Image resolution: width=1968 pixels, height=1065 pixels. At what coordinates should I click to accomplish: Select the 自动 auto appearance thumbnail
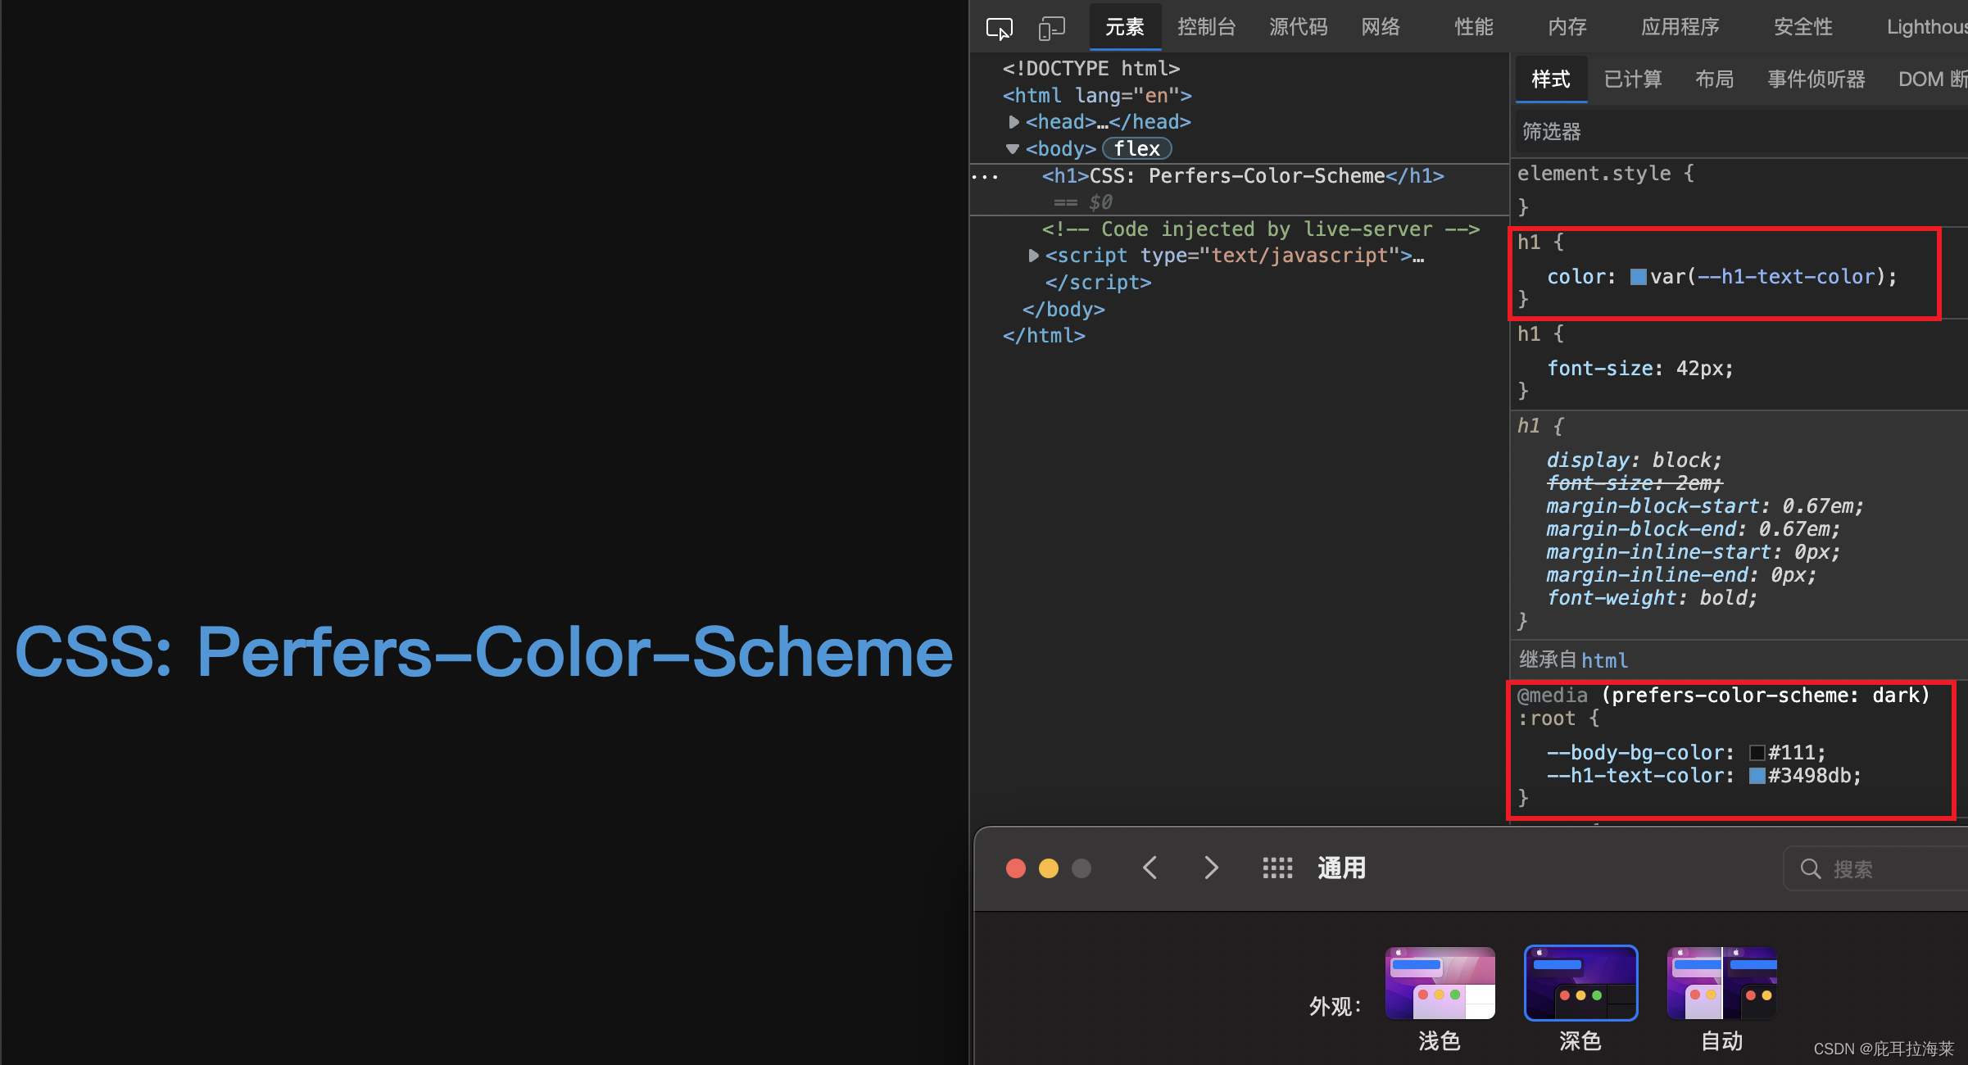[1721, 983]
